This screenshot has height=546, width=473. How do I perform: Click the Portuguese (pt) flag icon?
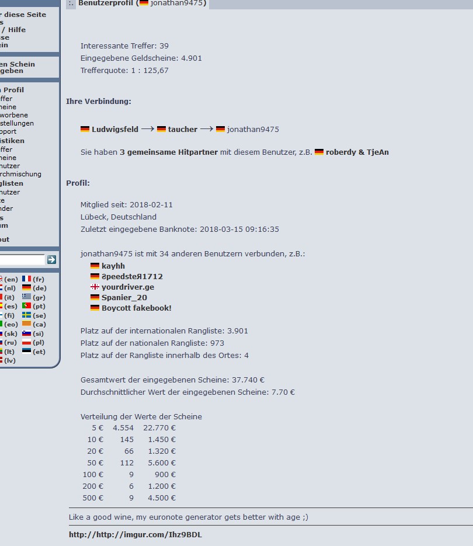coord(26,305)
